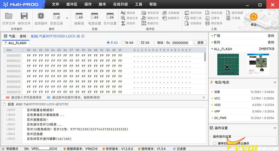Click the 跳转 (Jump) button
Image resolution: width=279 pixels, height=151 pixels.
[200, 43]
